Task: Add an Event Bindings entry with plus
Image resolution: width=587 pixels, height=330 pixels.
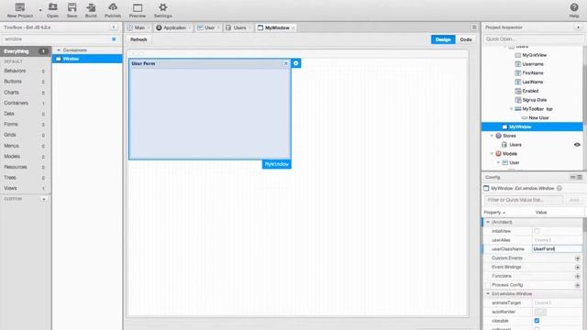Action: (x=577, y=267)
